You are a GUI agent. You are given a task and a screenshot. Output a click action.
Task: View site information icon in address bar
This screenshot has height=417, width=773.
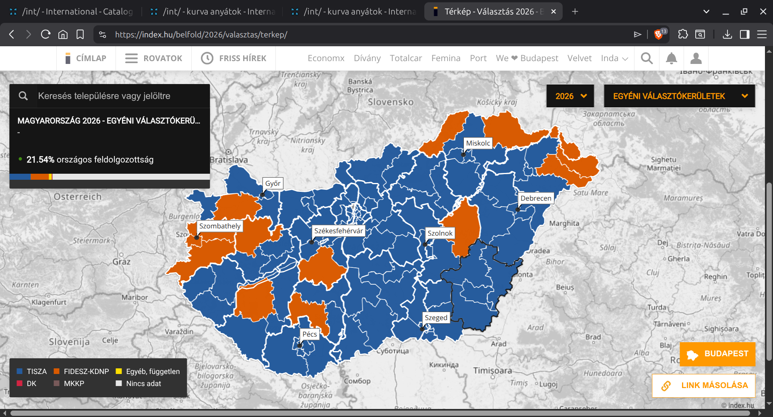click(x=103, y=35)
